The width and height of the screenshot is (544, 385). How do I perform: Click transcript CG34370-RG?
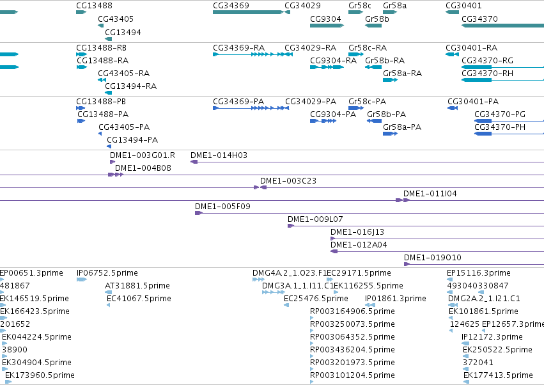[x=502, y=67]
